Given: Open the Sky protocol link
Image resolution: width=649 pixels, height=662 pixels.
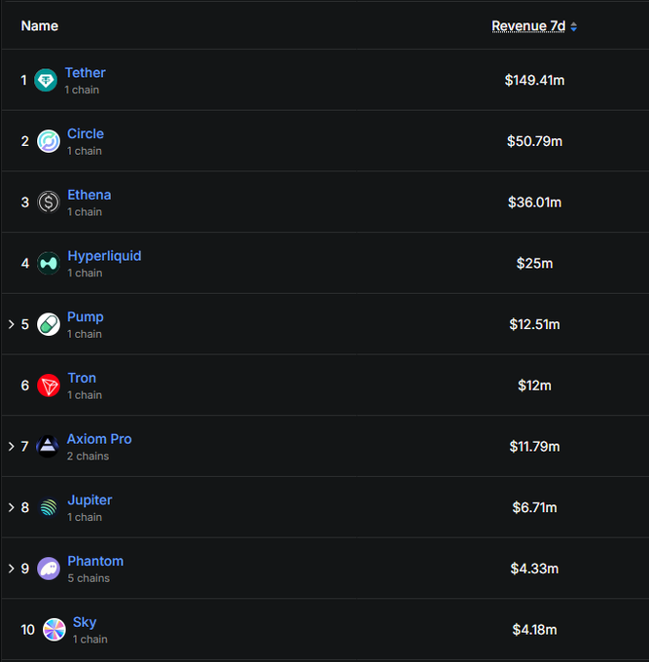Looking at the screenshot, I should click(x=85, y=622).
